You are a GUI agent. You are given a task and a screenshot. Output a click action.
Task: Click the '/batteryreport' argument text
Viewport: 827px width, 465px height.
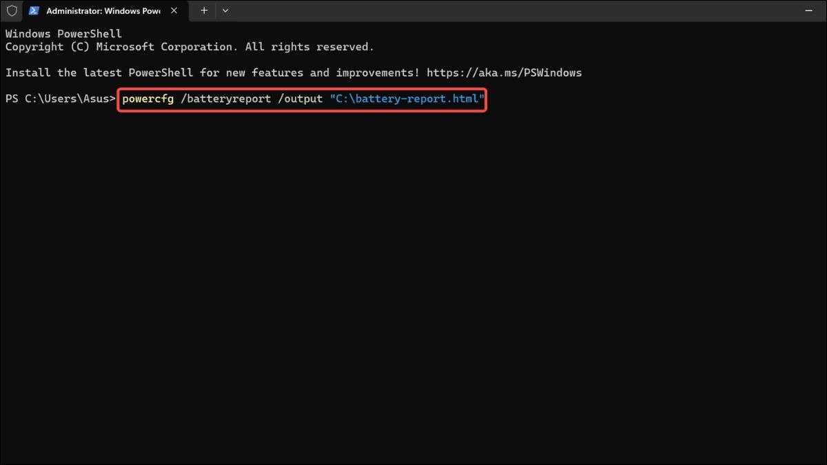(225, 99)
